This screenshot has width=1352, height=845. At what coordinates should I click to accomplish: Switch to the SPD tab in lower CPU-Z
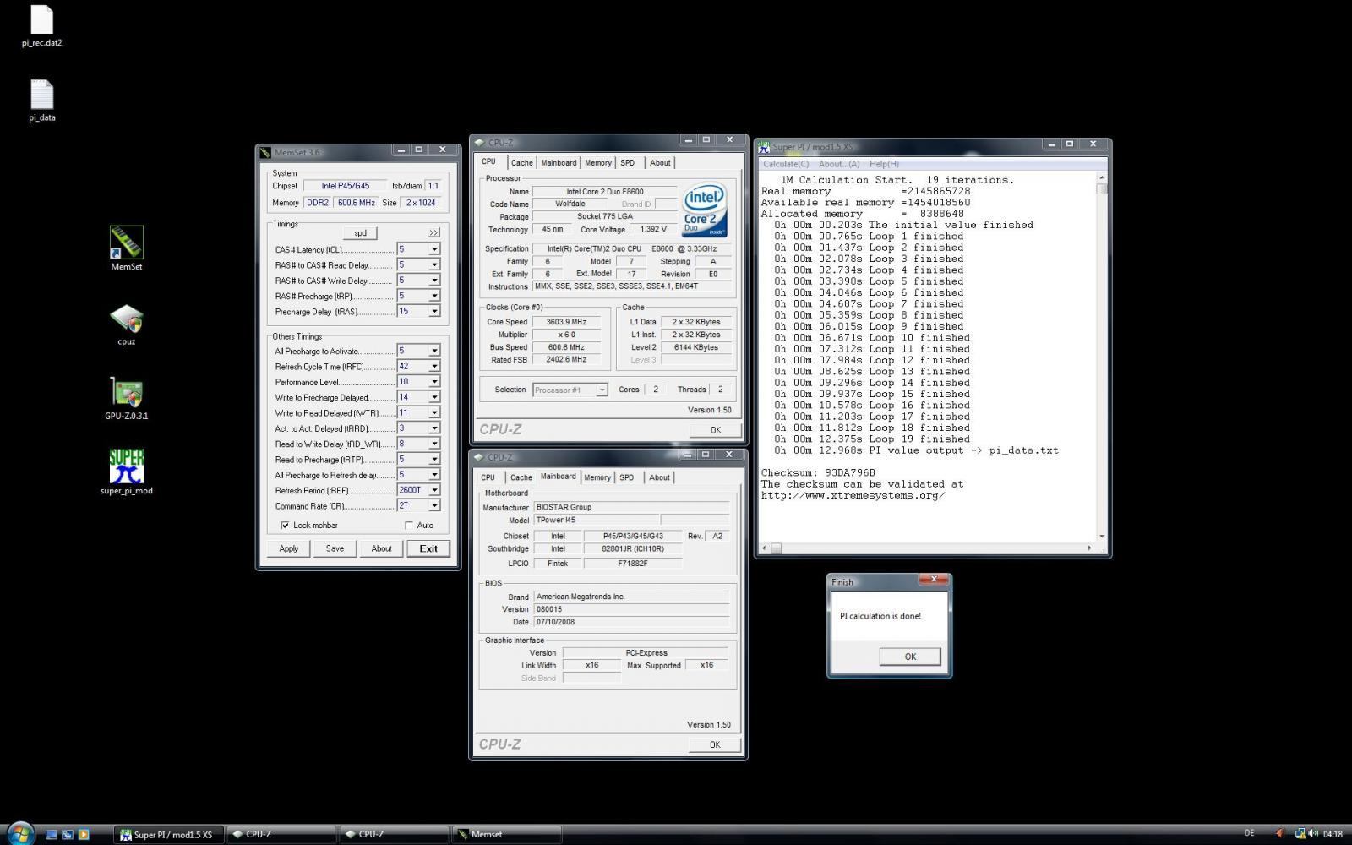(x=626, y=477)
